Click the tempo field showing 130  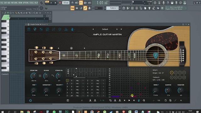click(66, 3)
